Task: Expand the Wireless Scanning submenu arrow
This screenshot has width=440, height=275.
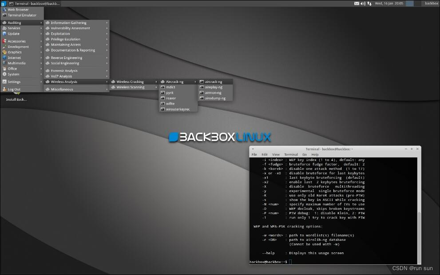Action: point(156,87)
